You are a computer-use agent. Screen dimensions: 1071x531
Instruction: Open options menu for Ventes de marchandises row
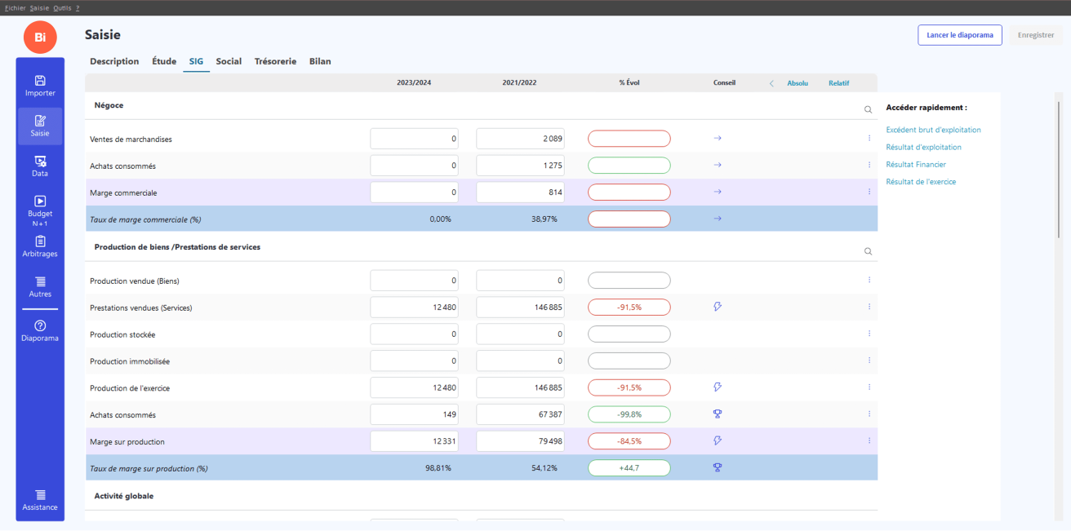869,139
